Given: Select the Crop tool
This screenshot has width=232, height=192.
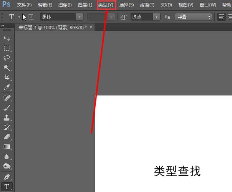Looking at the screenshot, I should [7, 77].
